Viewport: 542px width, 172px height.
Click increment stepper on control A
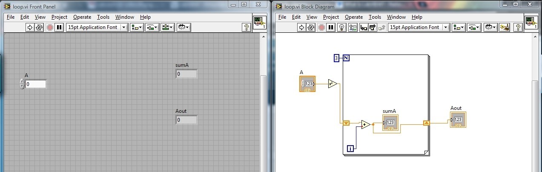click(x=22, y=82)
